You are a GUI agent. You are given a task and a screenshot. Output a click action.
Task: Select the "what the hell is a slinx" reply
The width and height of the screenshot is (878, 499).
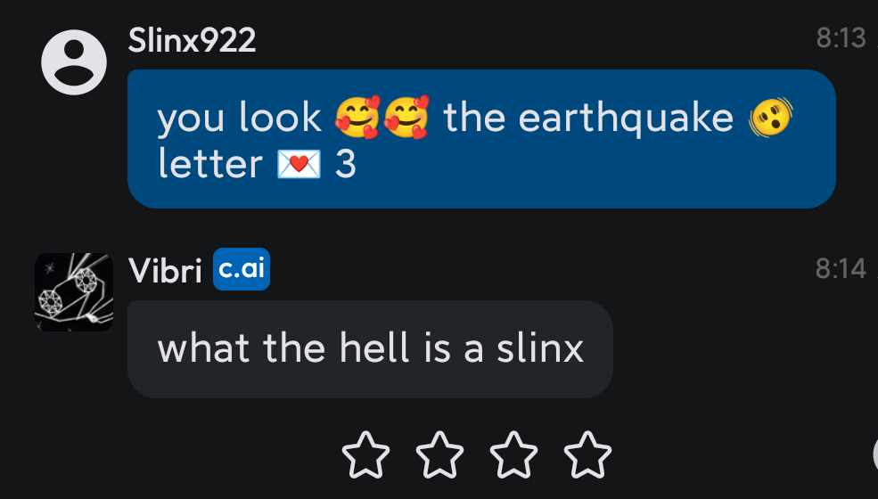[370, 348]
